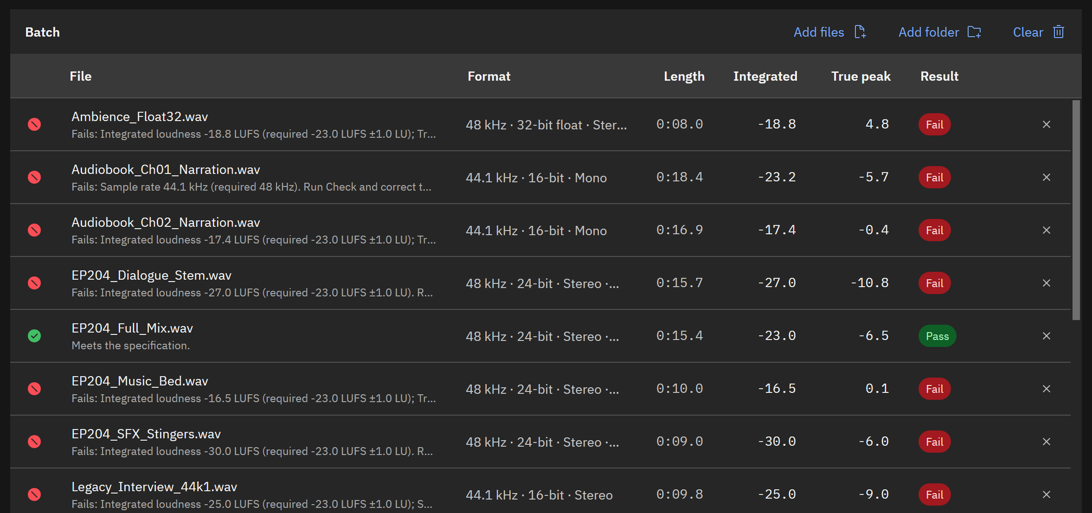Click the Integrated column header
The height and width of the screenshot is (513, 1092).
[x=765, y=77]
